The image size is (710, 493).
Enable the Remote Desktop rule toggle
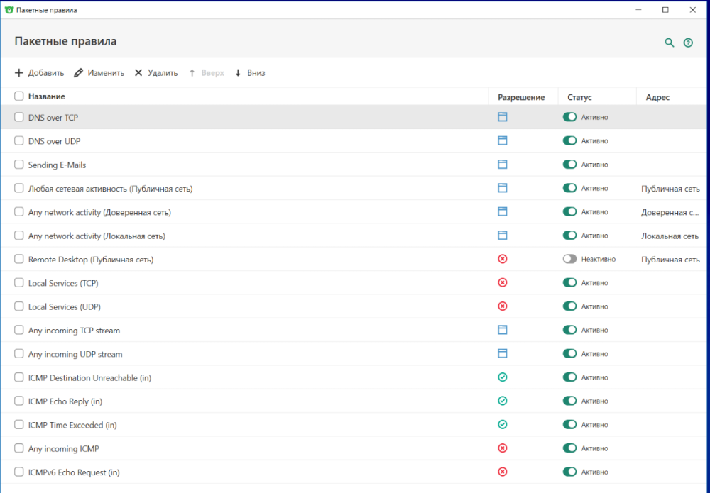(x=569, y=260)
